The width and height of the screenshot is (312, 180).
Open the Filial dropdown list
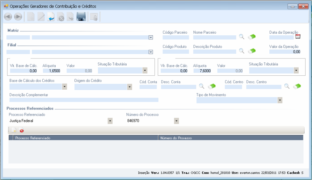pos(151,52)
